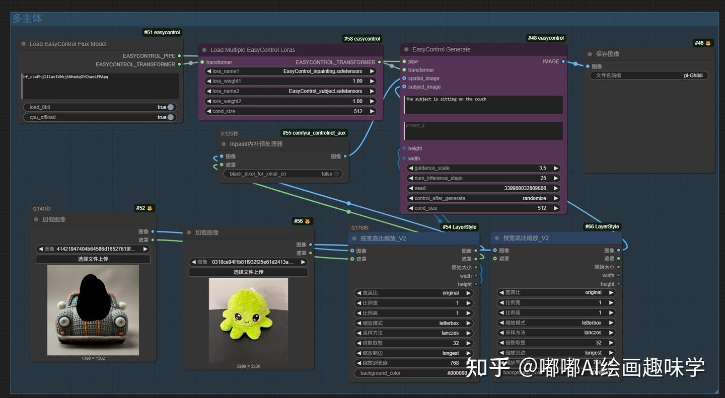Collapse the Load EasyControl Flux Model node circle
This screenshot has height=398, width=725.
tap(23, 44)
